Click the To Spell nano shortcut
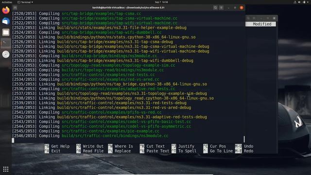Screen dimensions: 311x175 coord(184,151)
